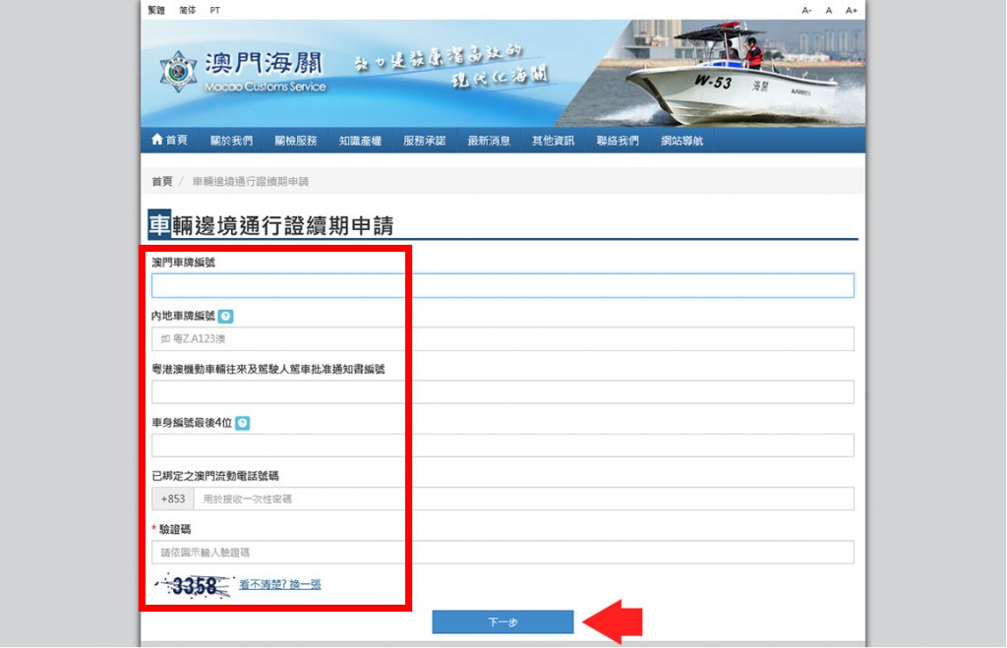Viewport: 1007px width, 648px height.
Task: Switch language to 简体
Action: pos(187,10)
